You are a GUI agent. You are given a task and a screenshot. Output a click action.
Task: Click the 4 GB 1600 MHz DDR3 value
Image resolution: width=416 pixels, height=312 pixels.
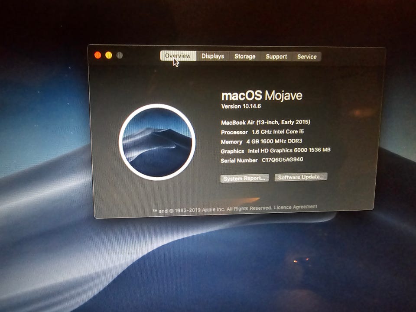pos(274,141)
